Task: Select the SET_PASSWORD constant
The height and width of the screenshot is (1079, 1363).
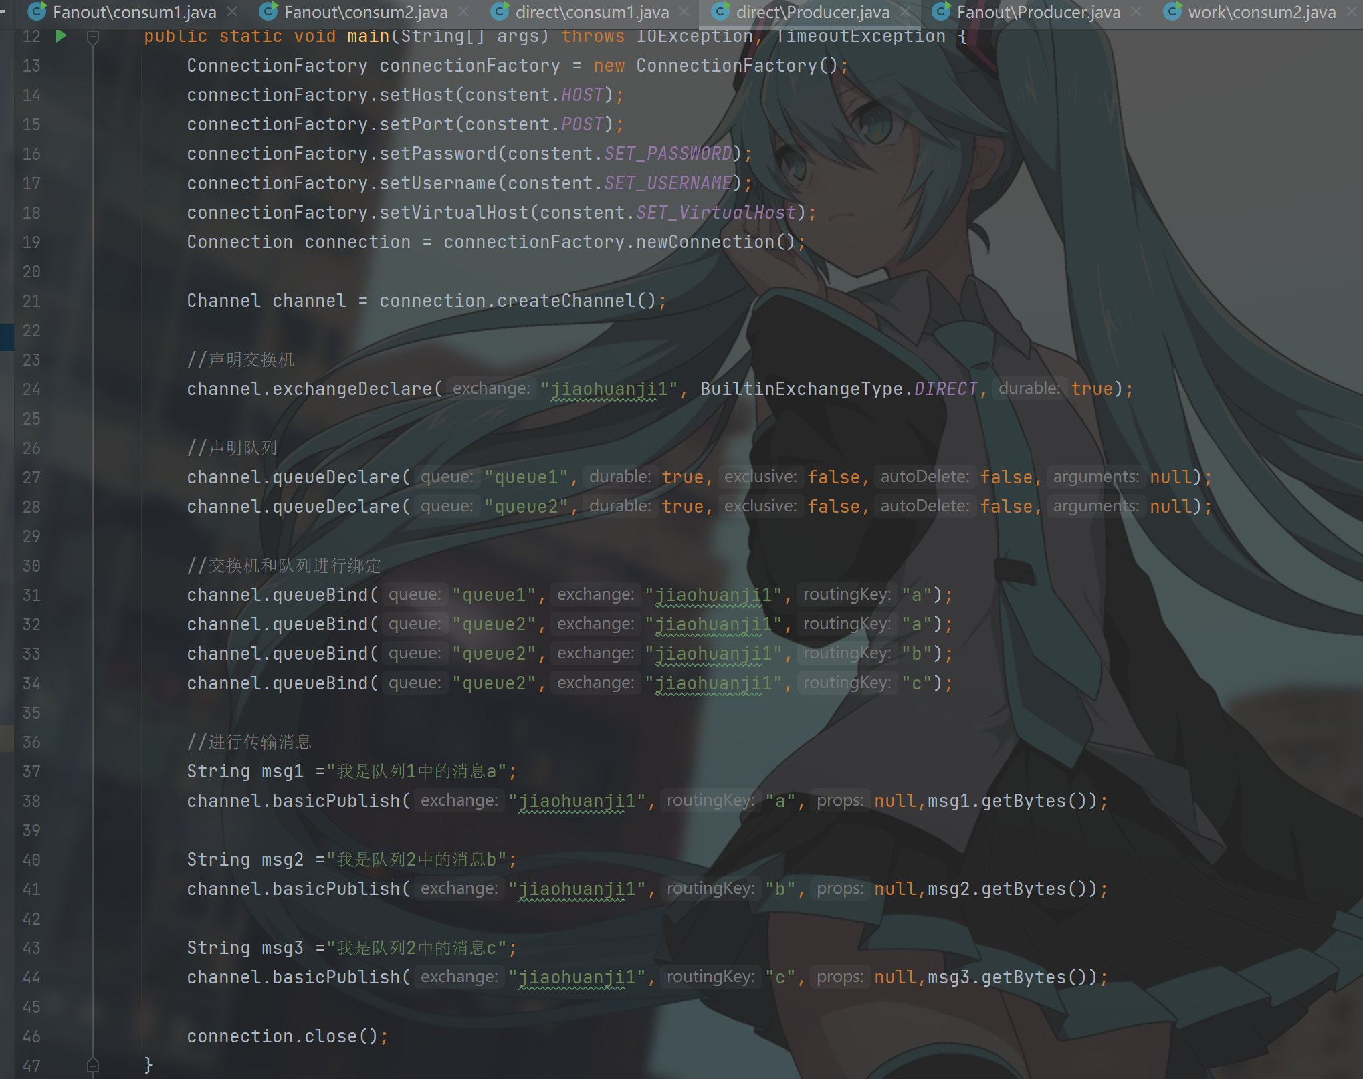Action: pos(668,154)
